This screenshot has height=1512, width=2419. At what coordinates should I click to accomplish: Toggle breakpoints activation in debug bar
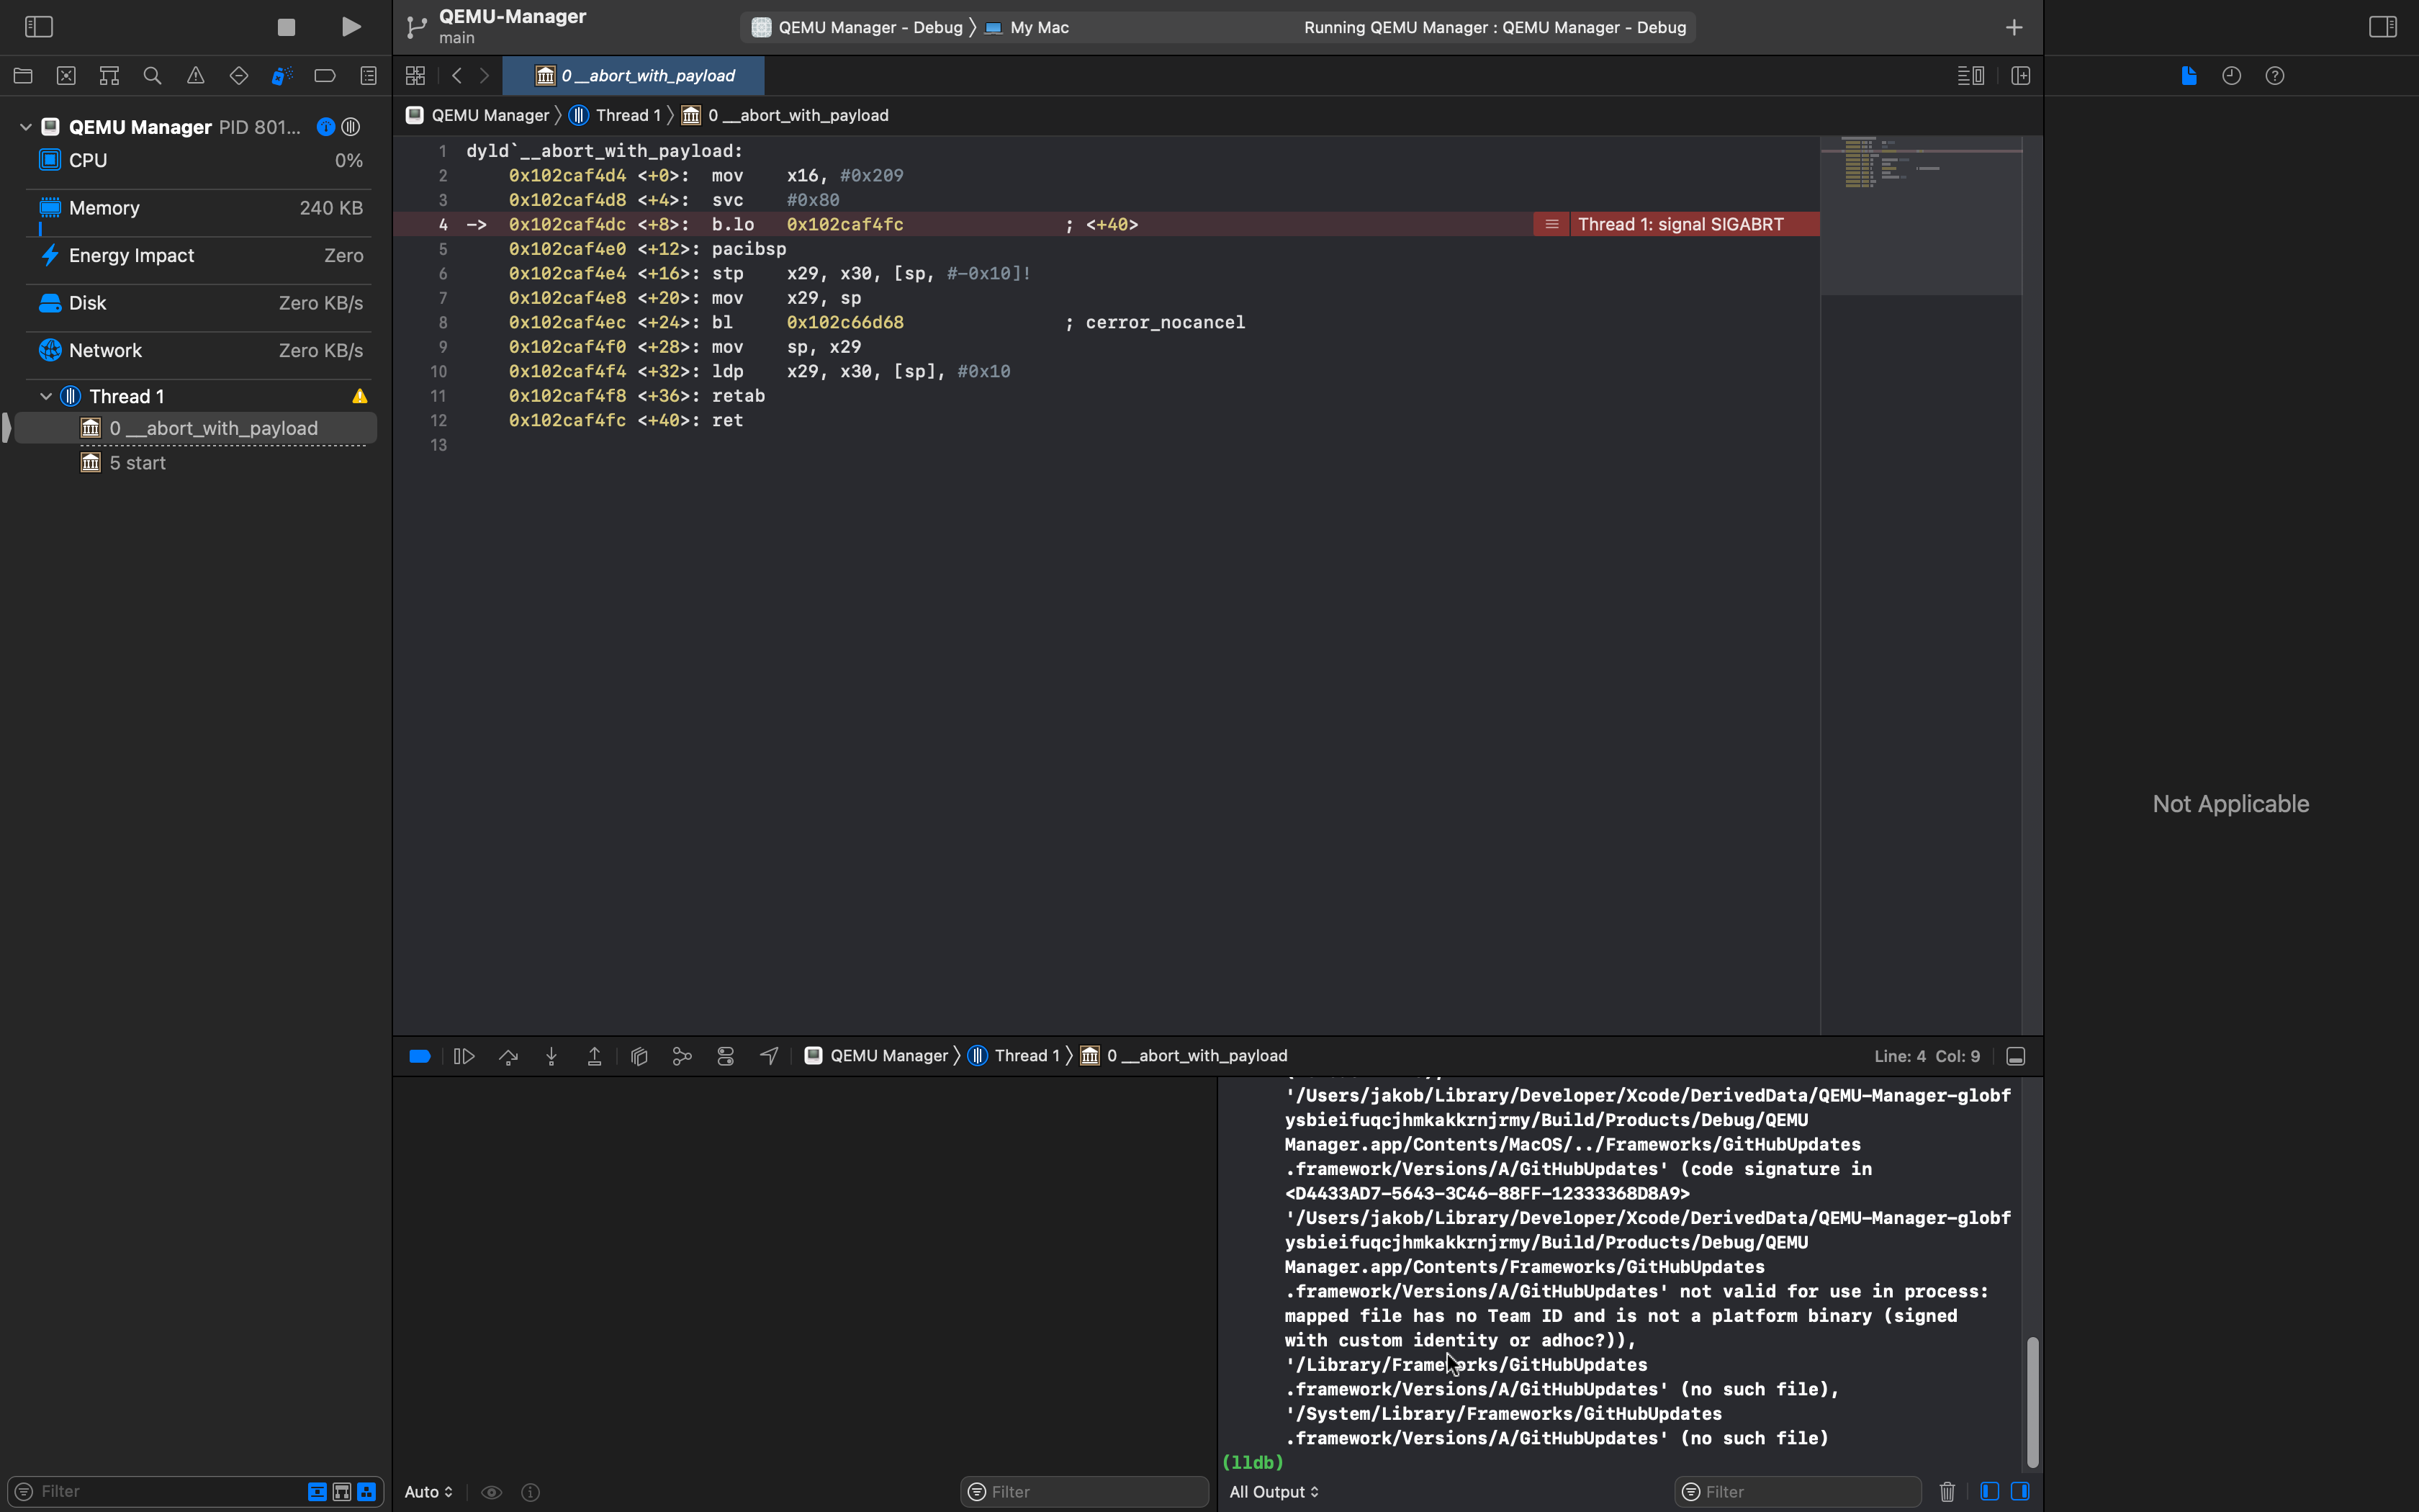(420, 1056)
